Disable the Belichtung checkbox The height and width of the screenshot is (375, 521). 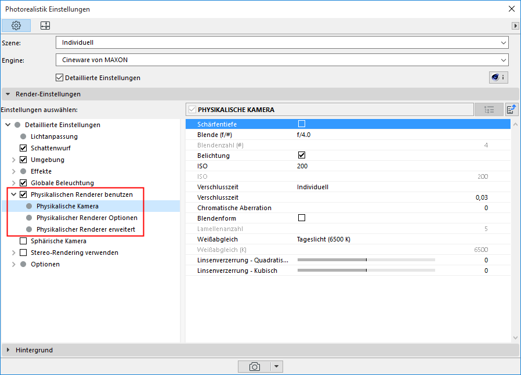click(302, 155)
